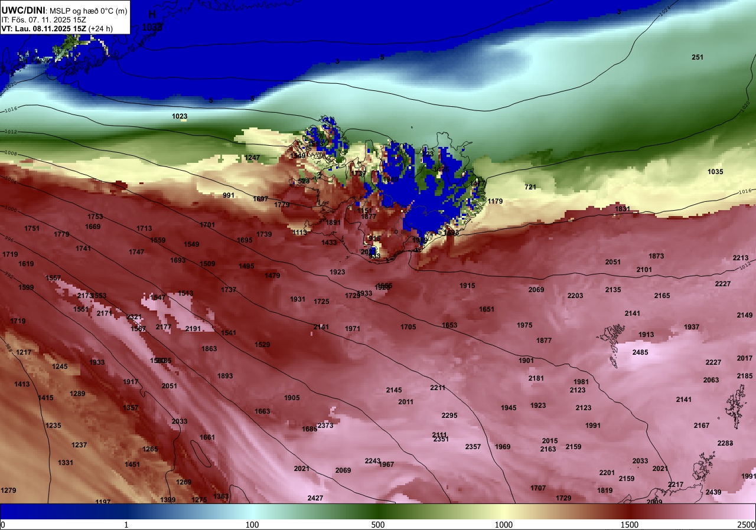Select the 721 value east of Iceland
The width and height of the screenshot is (756, 530).
(531, 187)
